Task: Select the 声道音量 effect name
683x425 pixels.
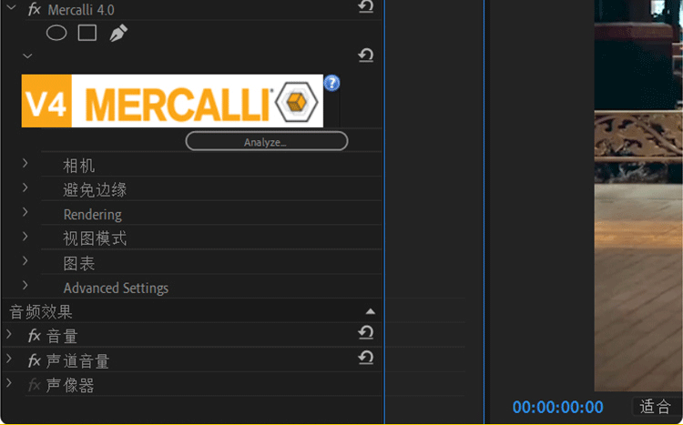Action: click(x=78, y=361)
